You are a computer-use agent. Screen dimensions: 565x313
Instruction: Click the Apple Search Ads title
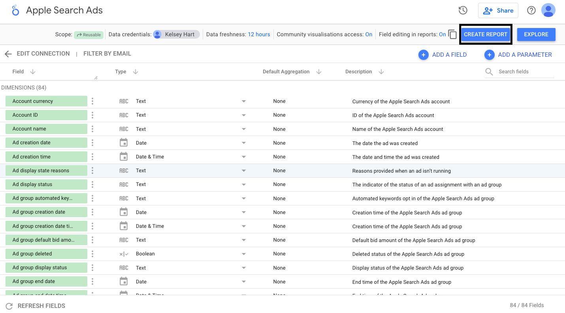64,11
